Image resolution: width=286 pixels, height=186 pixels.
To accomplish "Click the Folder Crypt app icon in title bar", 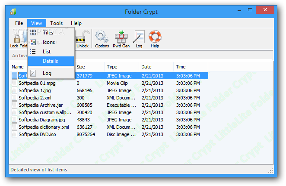I will 13,12.
